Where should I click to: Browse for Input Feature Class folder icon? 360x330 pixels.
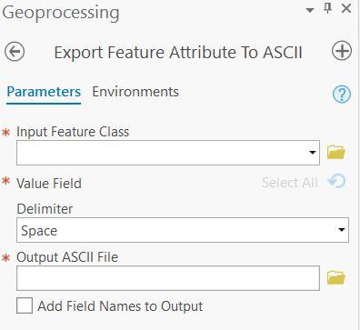(x=336, y=152)
